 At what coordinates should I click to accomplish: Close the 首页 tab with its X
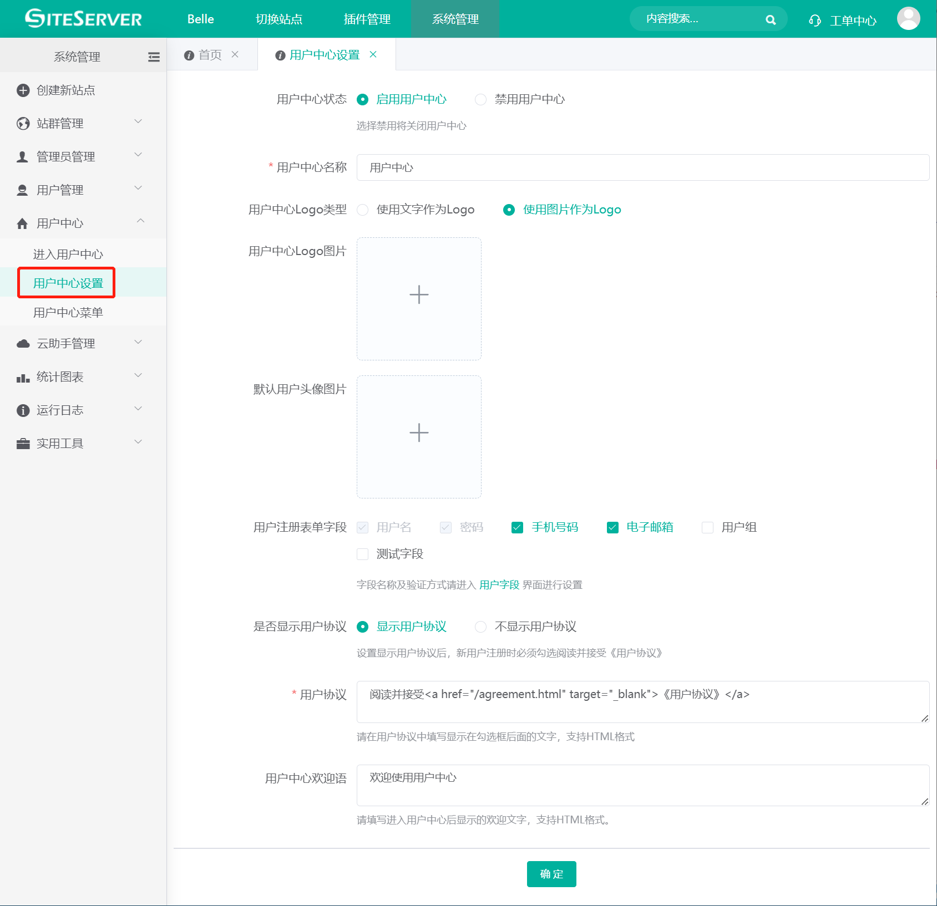click(x=235, y=54)
